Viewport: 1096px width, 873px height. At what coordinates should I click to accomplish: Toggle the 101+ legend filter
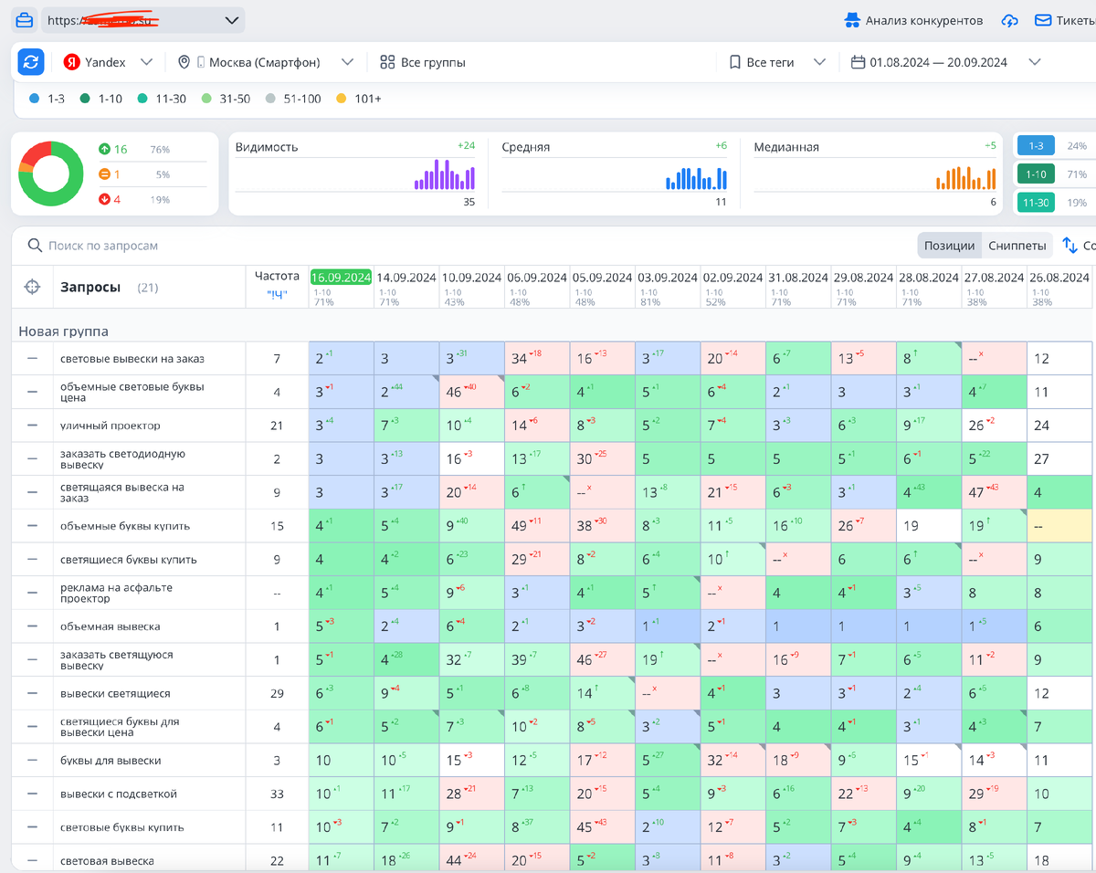pos(359,99)
